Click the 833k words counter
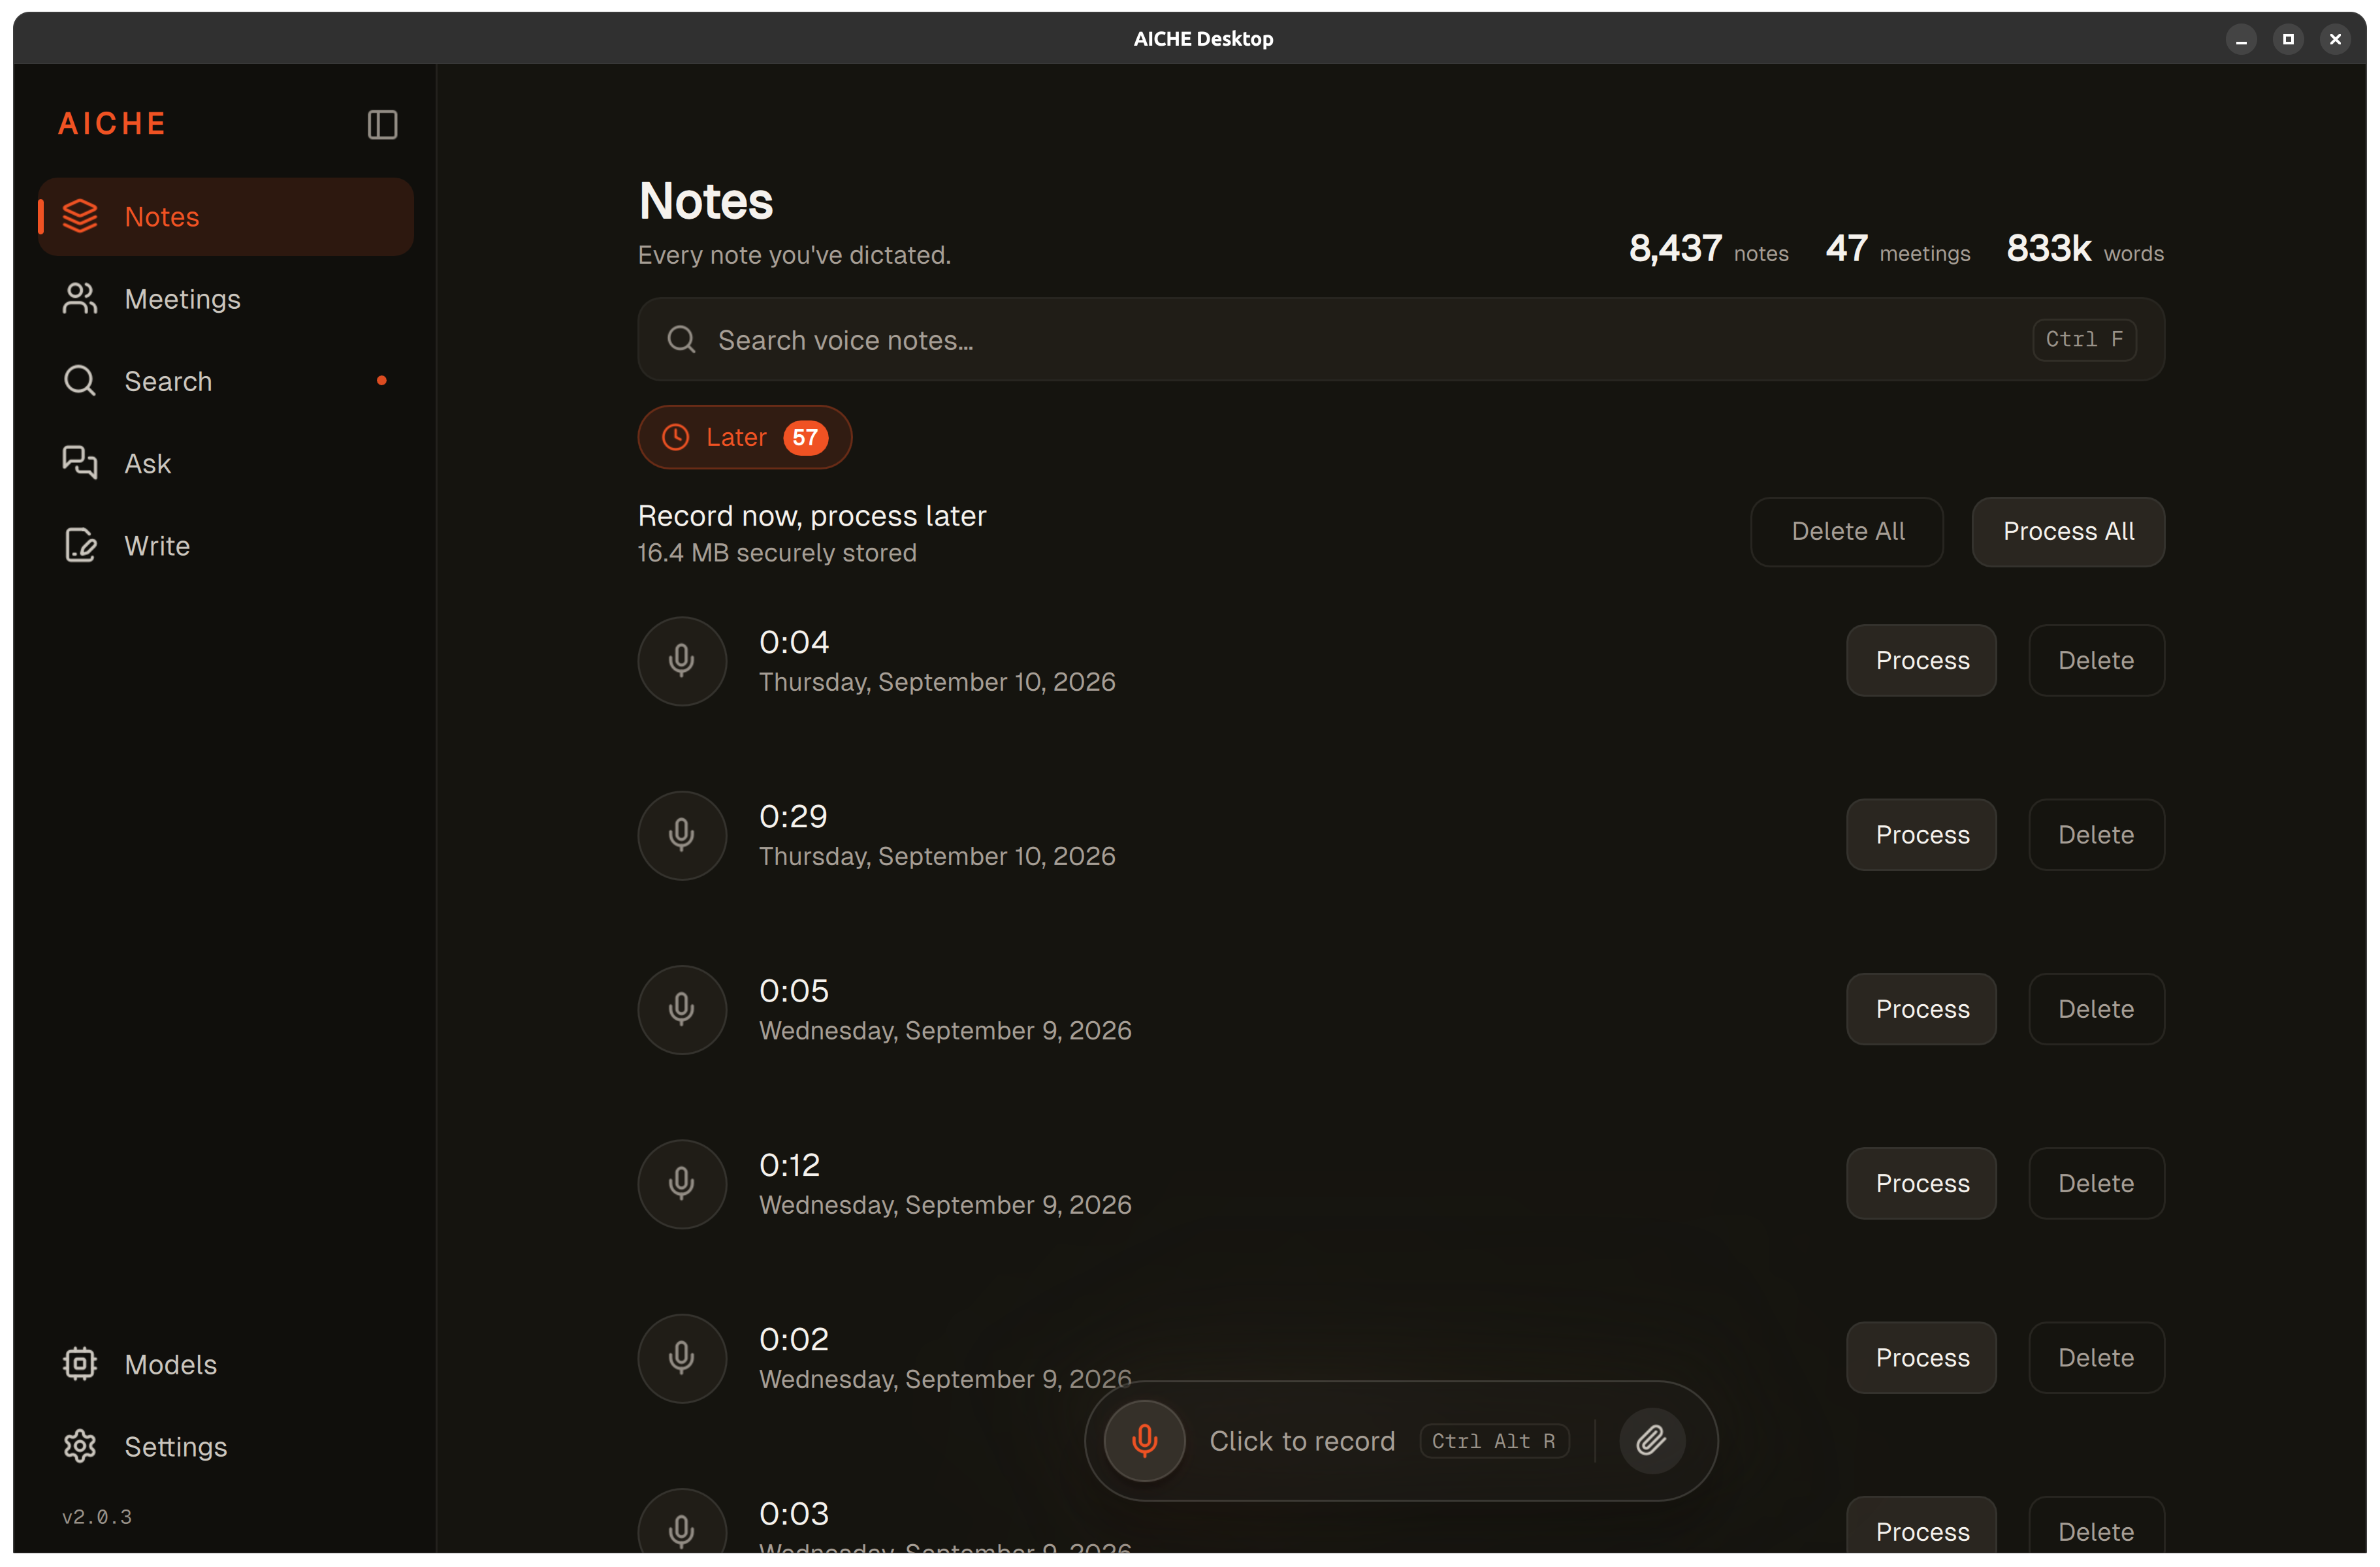The width and height of the screenshot is (2380, 1567). (2085, 249)
